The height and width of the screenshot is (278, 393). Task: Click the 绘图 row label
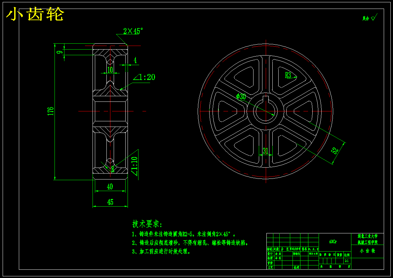click(x=270, y=258)
